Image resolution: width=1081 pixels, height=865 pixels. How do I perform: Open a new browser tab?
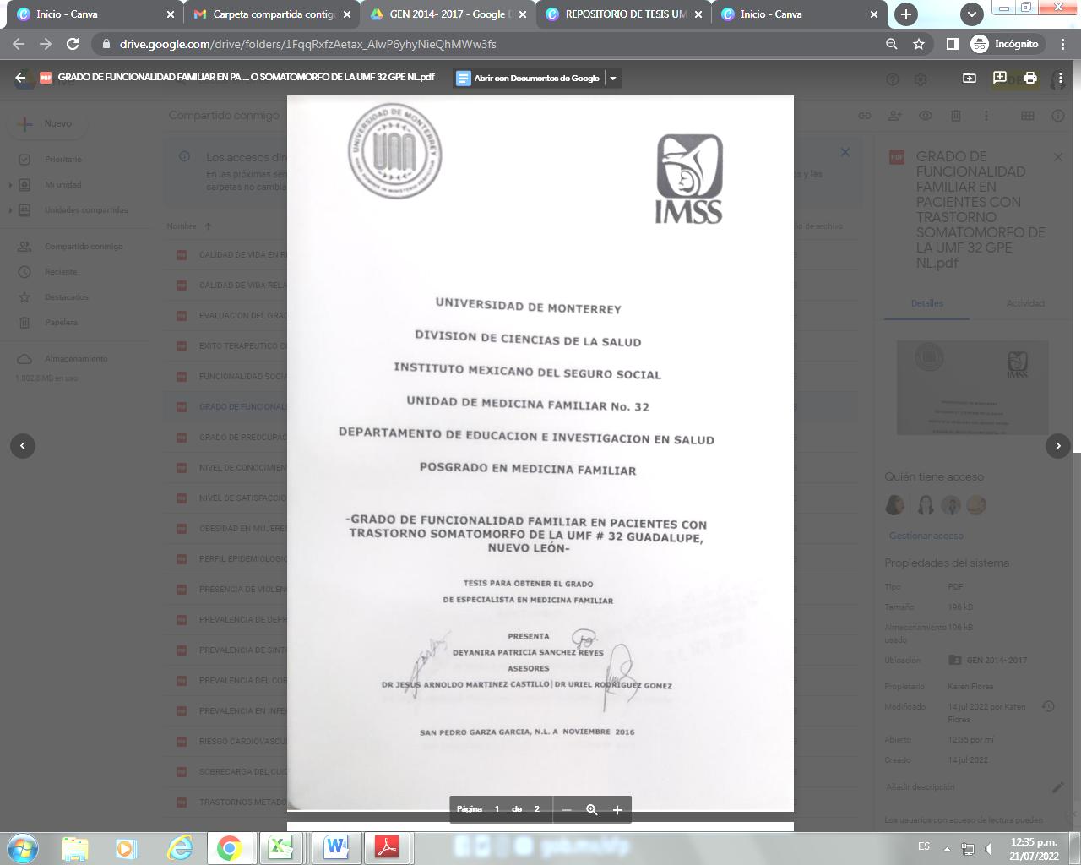click(906, 14)
